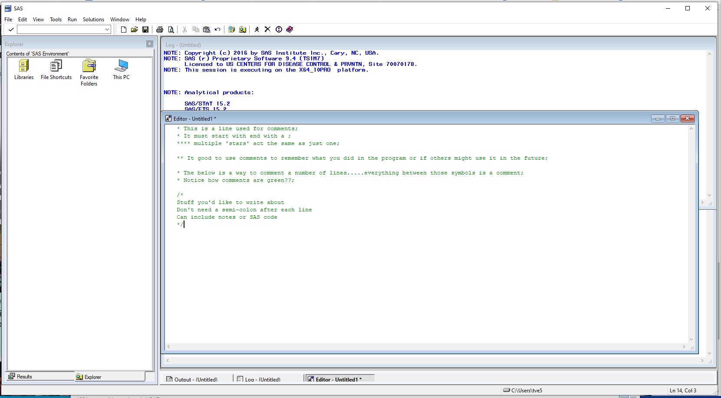Click inside the command input box
721x398 pixels.
61,30
